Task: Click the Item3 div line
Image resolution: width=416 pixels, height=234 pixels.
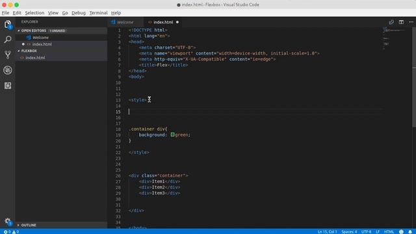Action: tap(159, 193)
